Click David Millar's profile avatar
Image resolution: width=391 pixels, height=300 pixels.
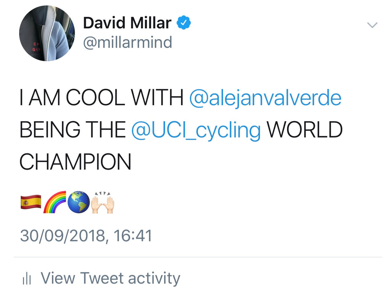click(x=47, y=33)
